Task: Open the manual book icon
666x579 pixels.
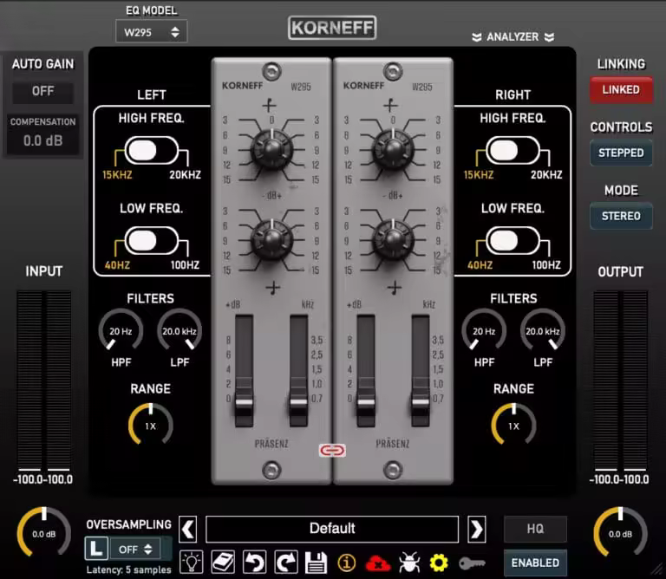Action: pos(223,562)
